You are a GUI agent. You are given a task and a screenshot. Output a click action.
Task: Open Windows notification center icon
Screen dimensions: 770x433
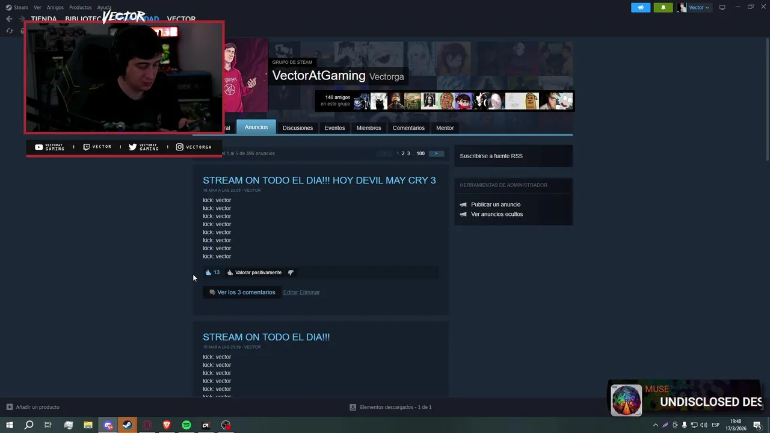pos(757,425)
